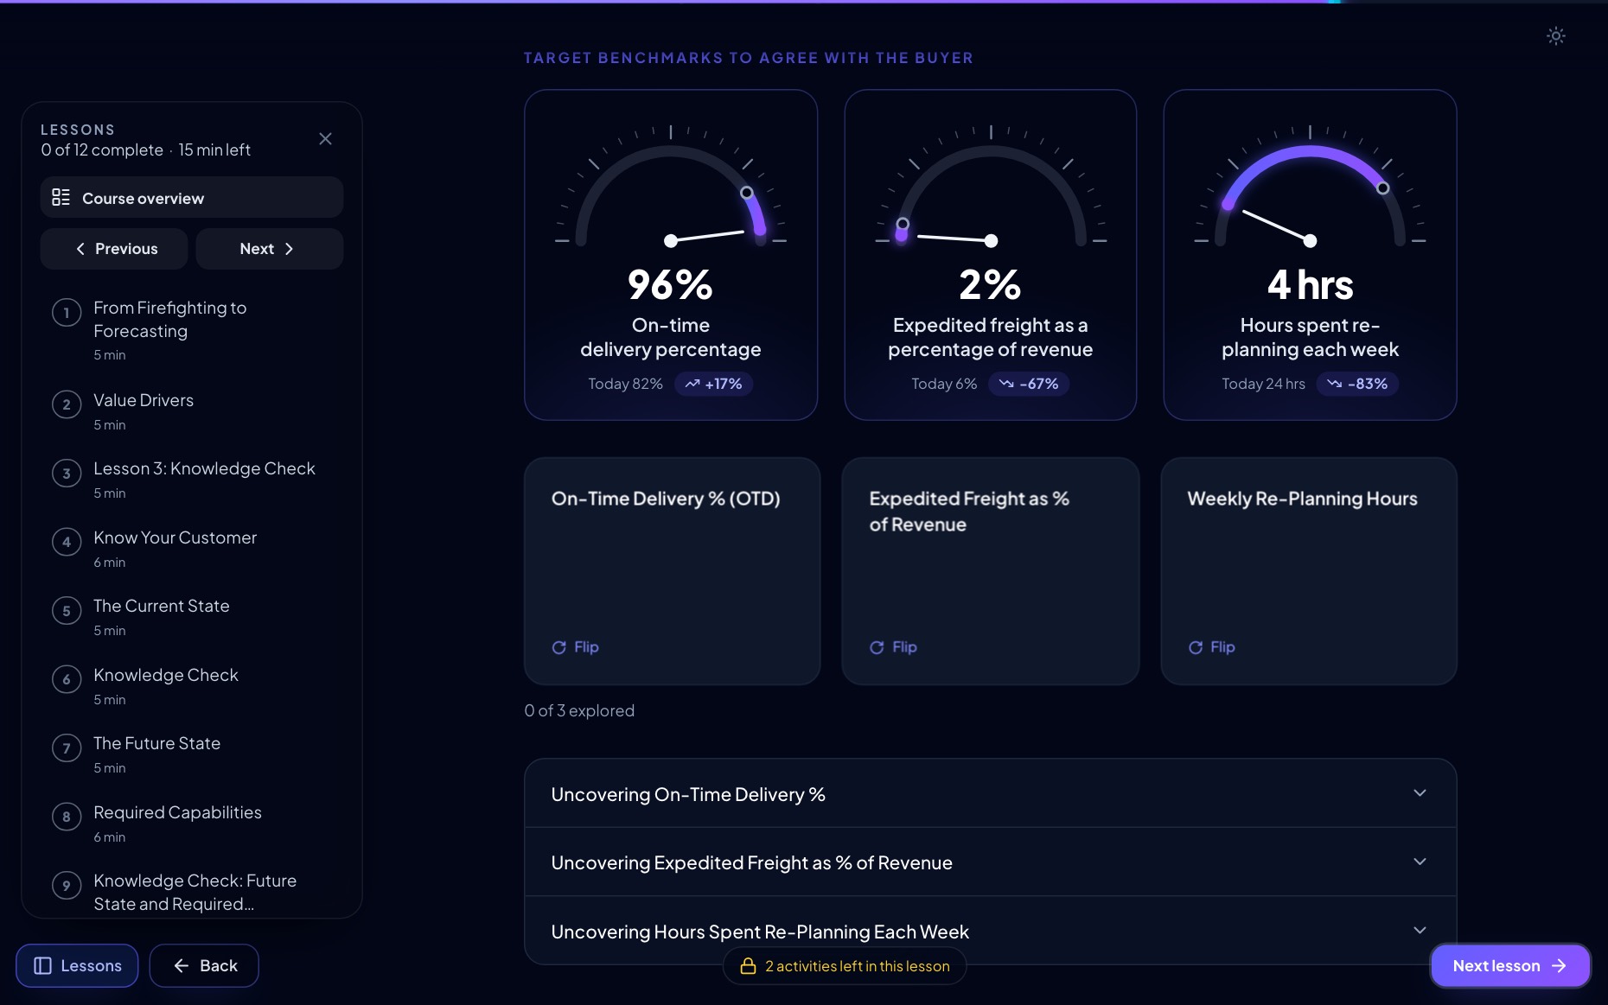The height and width of the screenshot is (1005, 1608).
Task: Flip the Expedited Freight card
Action: coord(893,647)
